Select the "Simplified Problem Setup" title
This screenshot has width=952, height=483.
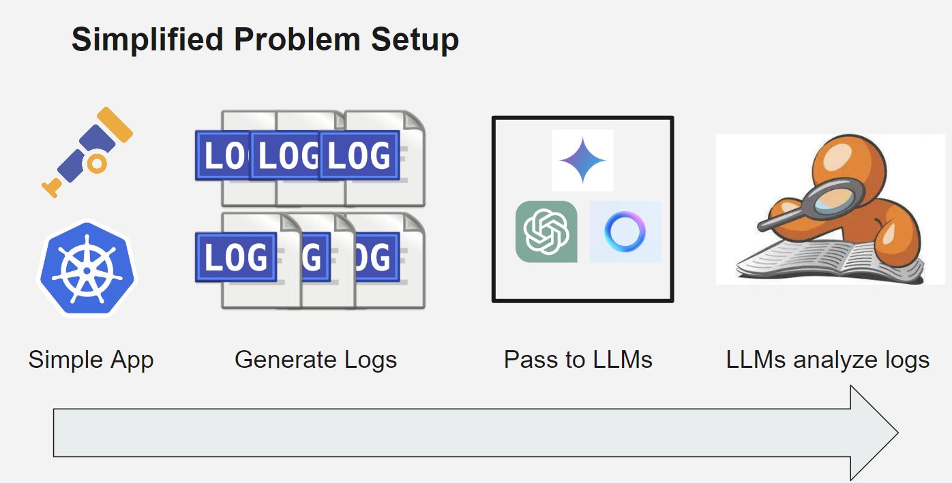pos(265,40)
